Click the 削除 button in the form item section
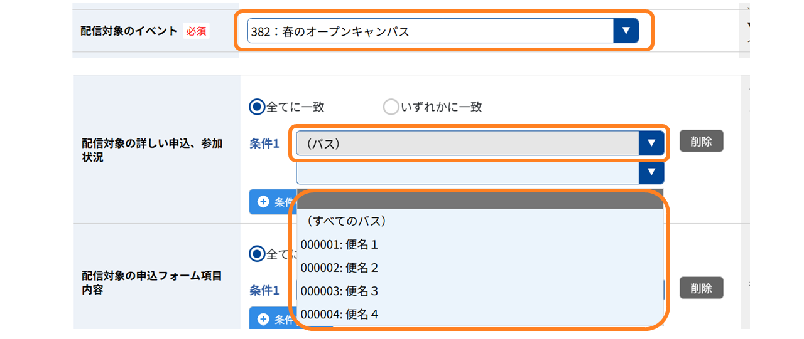The height and width of the screenshot is (339, 804). (x=701, y=288)
